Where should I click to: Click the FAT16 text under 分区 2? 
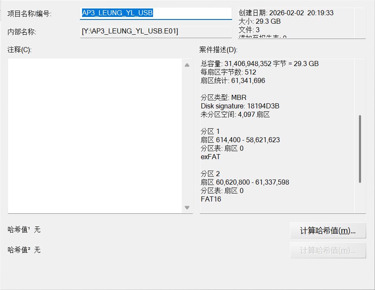[x=211, y=199]
